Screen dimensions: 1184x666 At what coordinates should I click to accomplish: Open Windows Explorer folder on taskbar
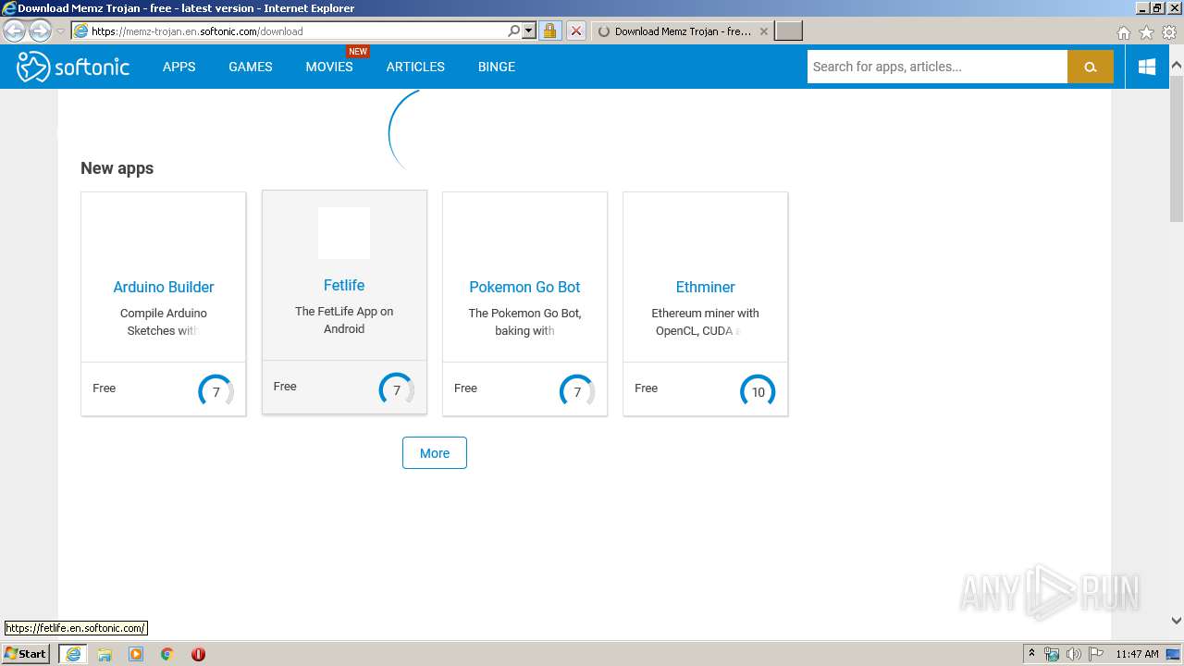click(x=105, y=654)
